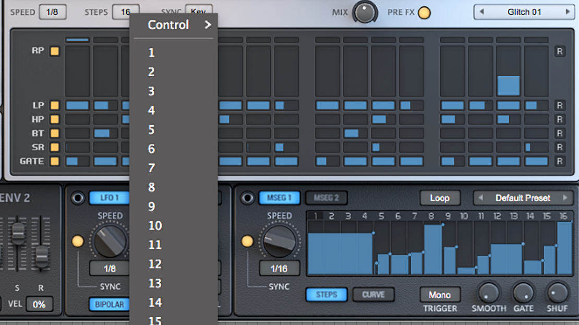
Task: Click the large blue RP step block
Action: pos(509,86)
